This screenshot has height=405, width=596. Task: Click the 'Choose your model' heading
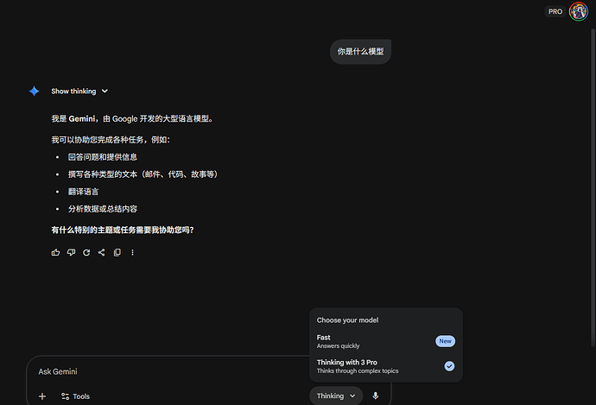click(x=347, y=320)
